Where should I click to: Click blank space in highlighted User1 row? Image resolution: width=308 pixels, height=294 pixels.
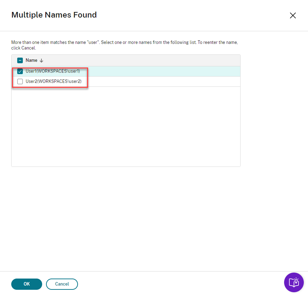click(x=162, y=71)
